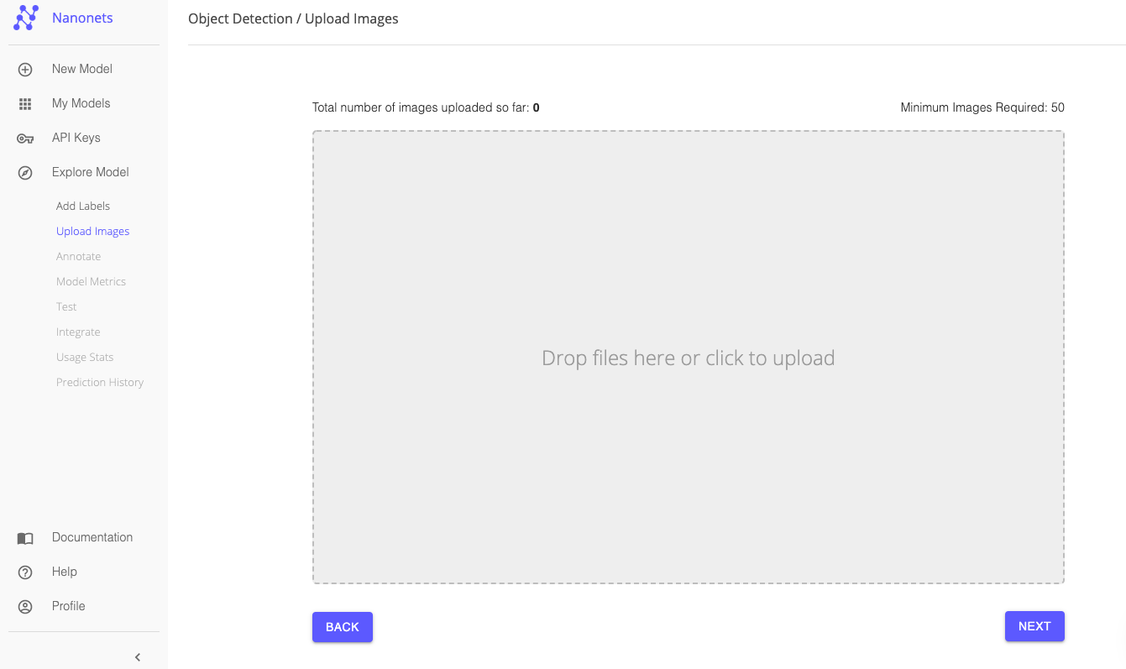This screenshot has height=669, width=1126.
Task: Select Upload Images in sidebar
Action: (92, 231)
